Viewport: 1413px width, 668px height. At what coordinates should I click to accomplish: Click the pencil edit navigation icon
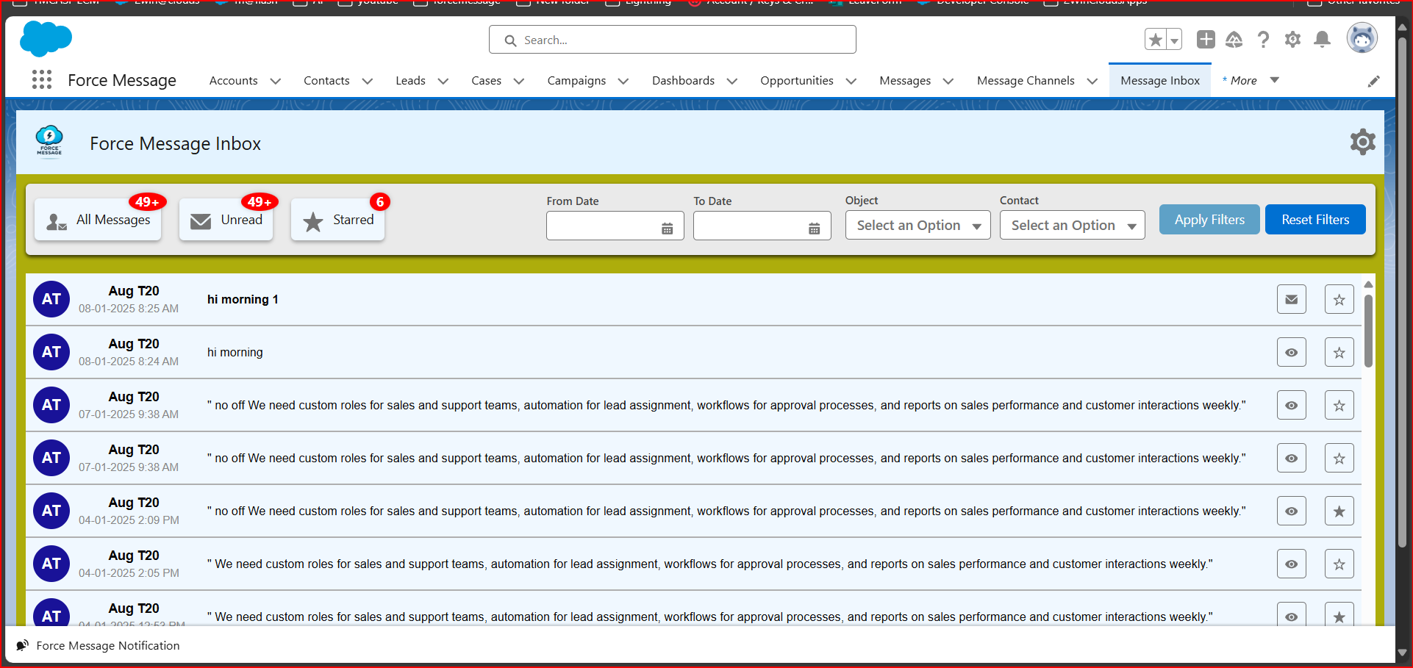pyautogui.click(x=1373, y=82)
